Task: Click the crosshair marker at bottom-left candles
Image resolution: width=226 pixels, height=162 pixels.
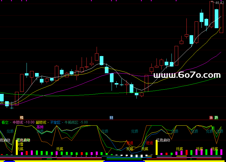Action: click(x=12, y=107)
